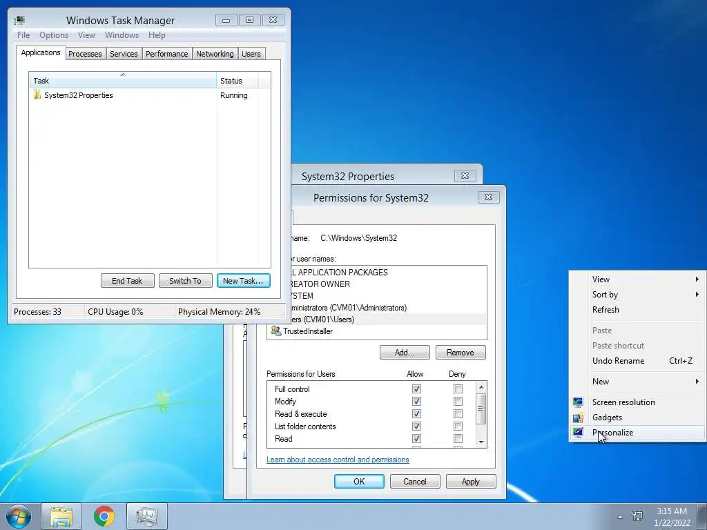Viewport: 707px width, 530px height.
Task: Click the permissions list scroll down arrow
Action: point(481,442)
